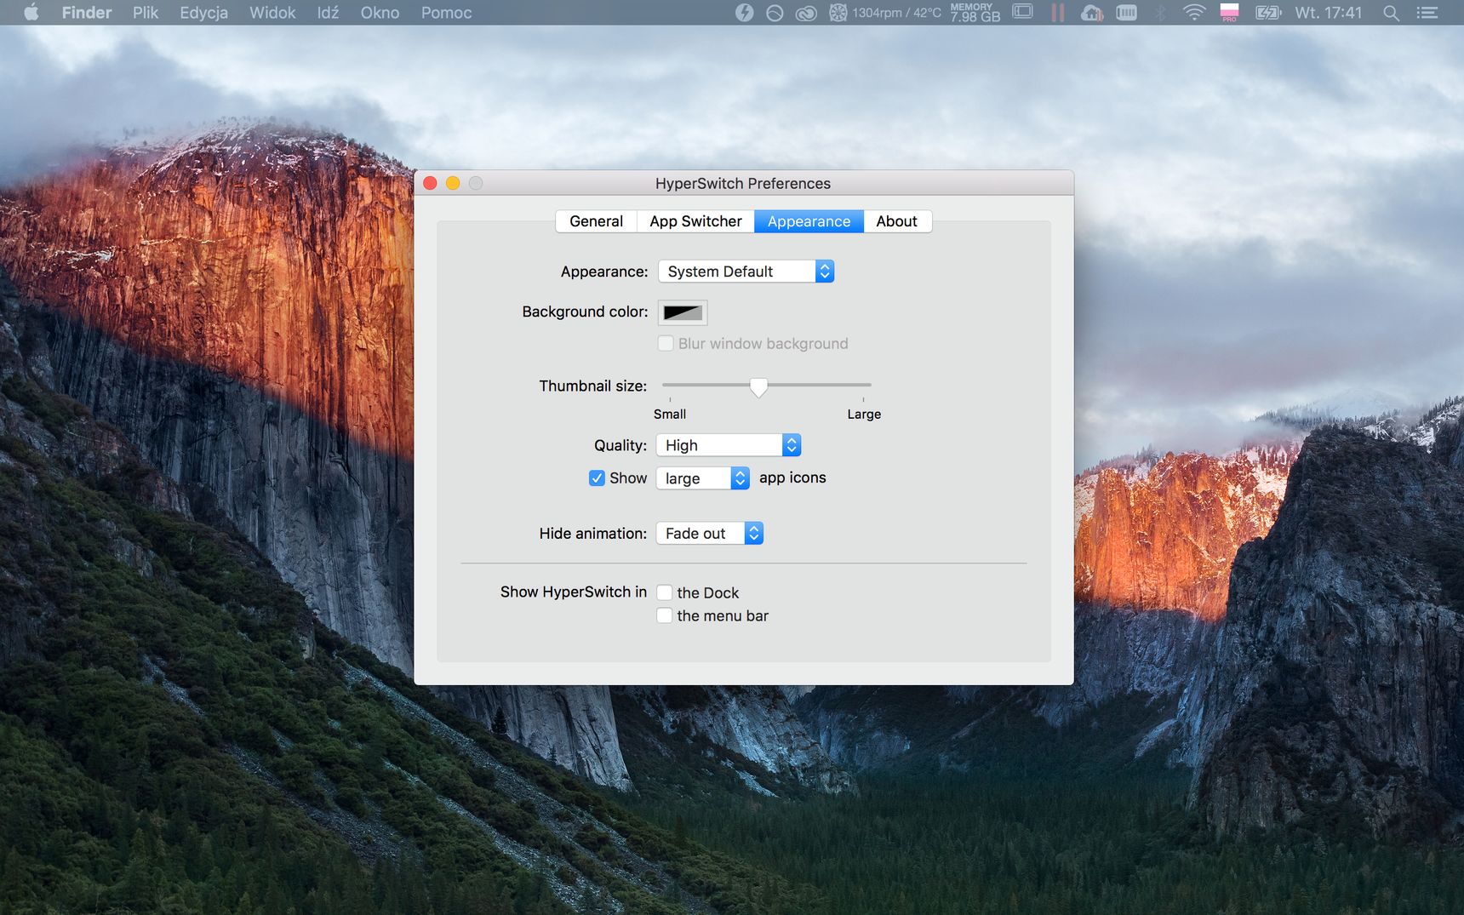Open the Quality High dropdown
This screenshot has height=915, width=1464.
[x=729, y=445]
